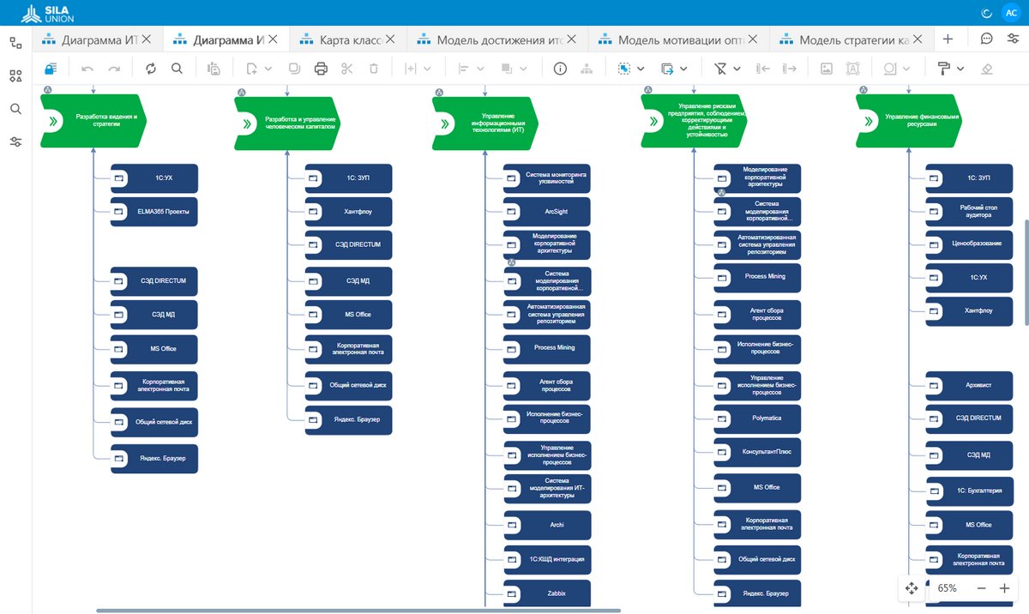Toggle diagram edit lock mode

tap(51, 69)
